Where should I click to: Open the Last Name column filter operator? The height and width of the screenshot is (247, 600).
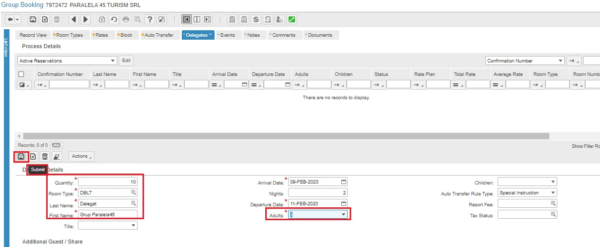coord(97,85)
